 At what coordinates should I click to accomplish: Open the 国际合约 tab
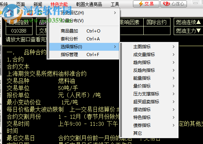pos(157,22)
